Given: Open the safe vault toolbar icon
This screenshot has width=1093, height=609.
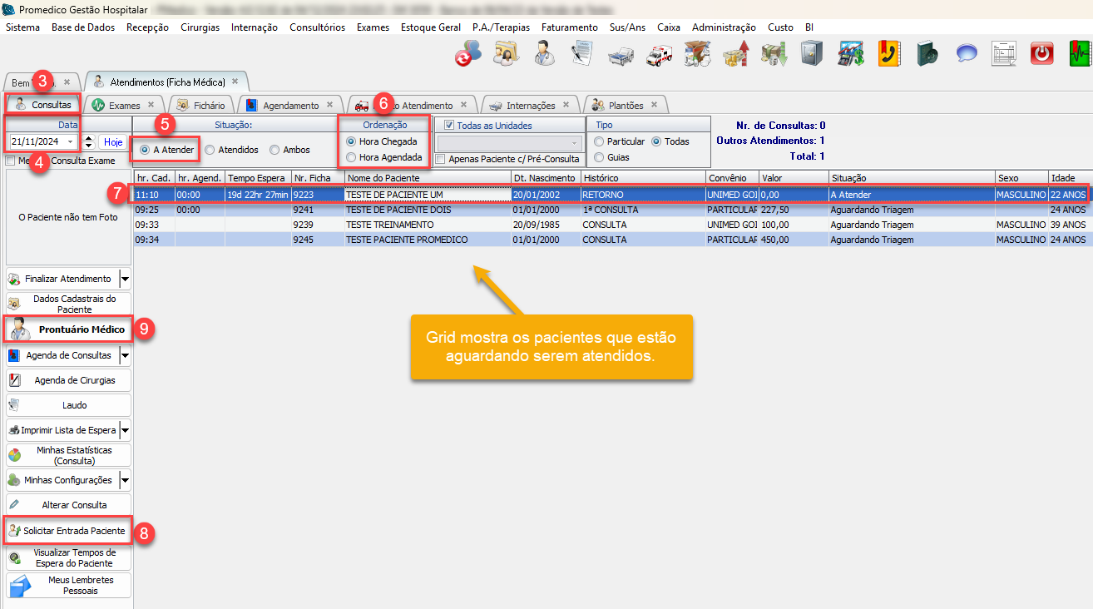Looking at the screenshot, I should (x=812, y=54).
